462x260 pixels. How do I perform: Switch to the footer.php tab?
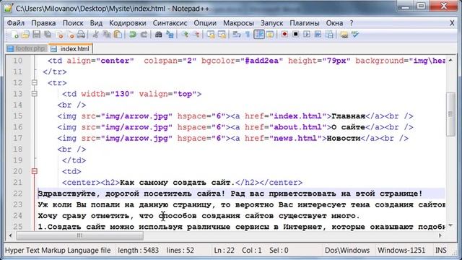point(27,48)
